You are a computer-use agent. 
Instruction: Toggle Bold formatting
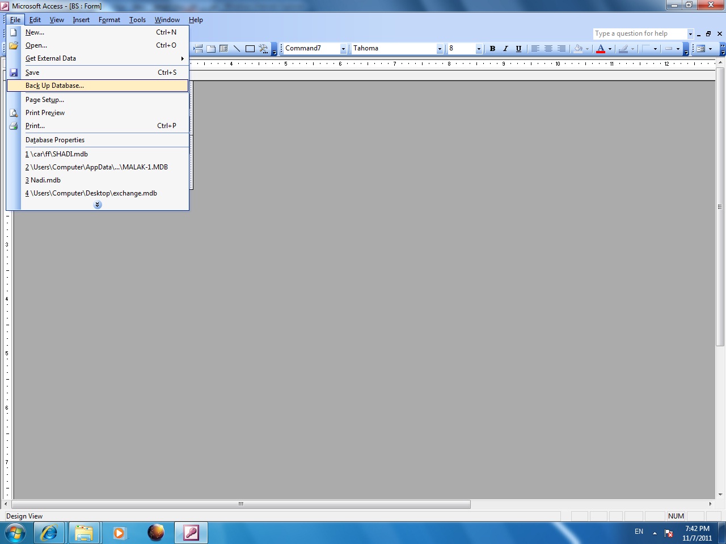point(492,49)
